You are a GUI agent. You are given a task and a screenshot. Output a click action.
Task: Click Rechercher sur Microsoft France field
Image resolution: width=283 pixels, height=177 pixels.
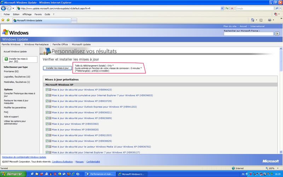[x=249, y=34]
